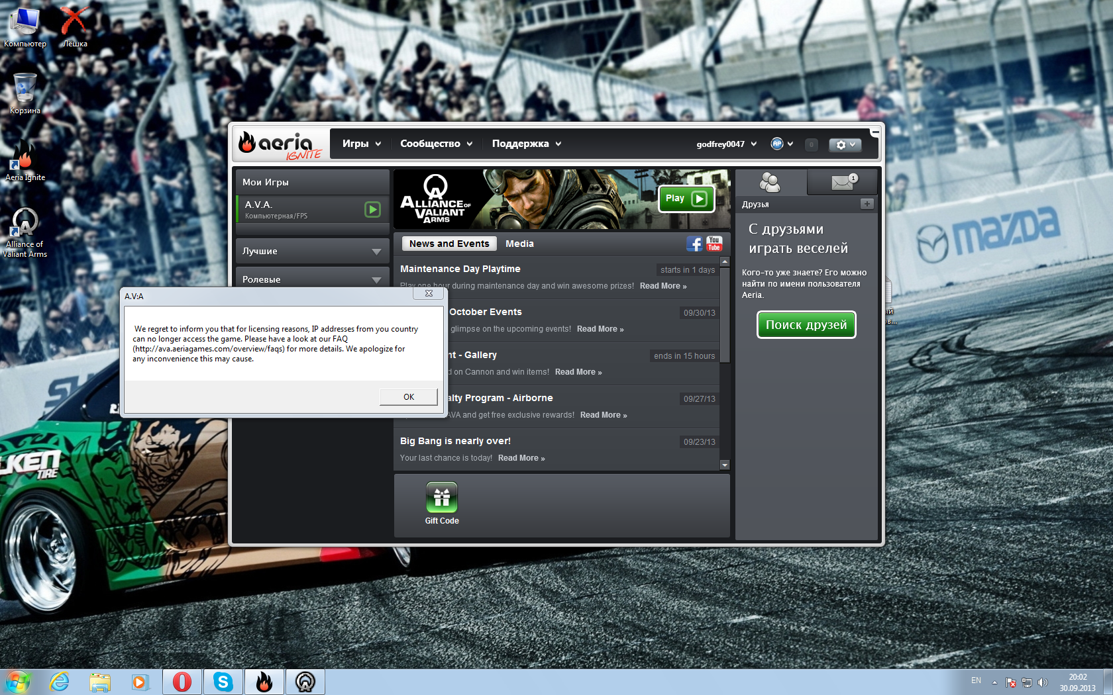Click the green Play button on the A.V.A banner
Viewport: 1113px width, 695px height.
pos(686,199)
